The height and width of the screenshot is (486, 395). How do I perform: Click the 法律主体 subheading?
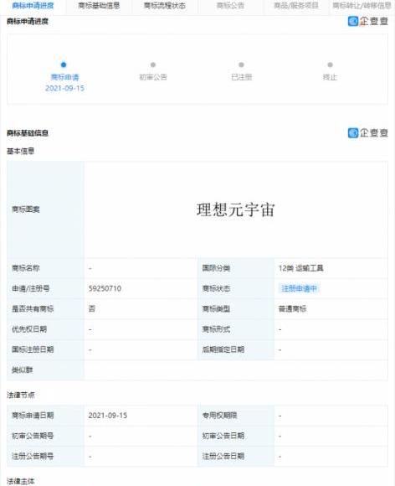click(x=20, y=481)
